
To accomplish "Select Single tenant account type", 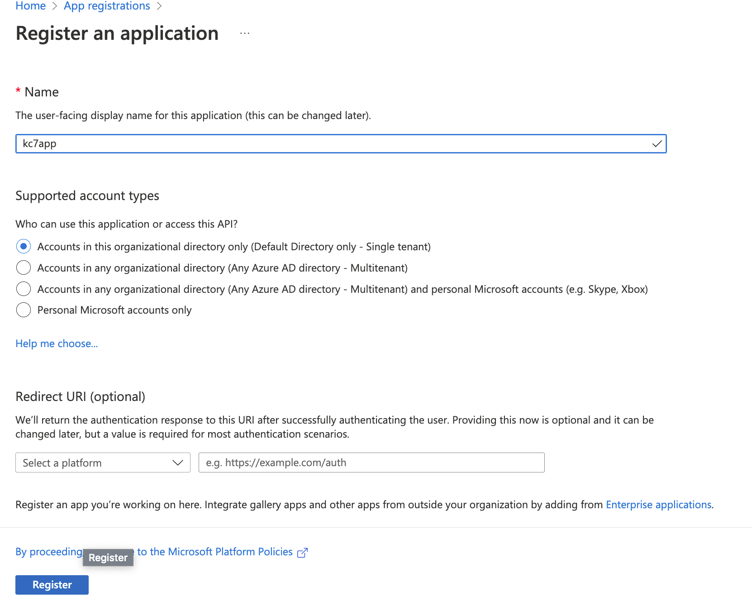I will 24,246.
